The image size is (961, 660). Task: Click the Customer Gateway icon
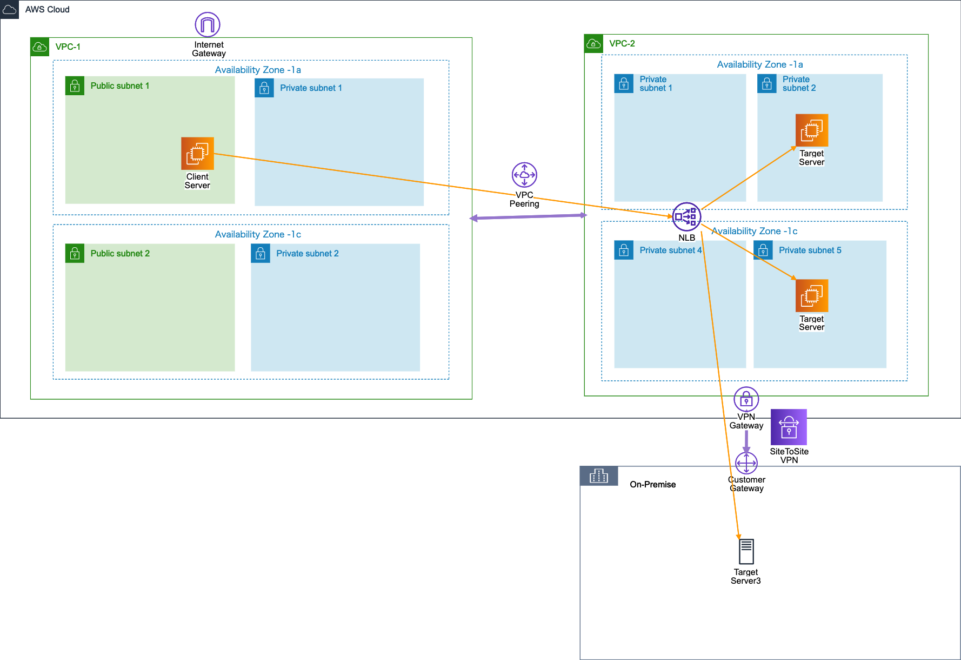[746, 463]
